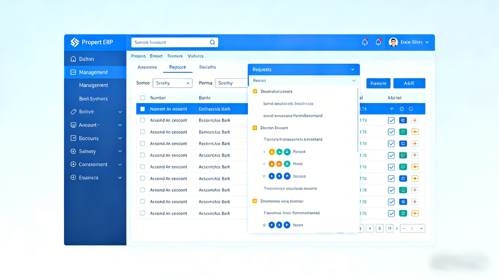Switch to the Pepoure tab
The height and width of the screenshot is (280, 499).
point(178,67)
